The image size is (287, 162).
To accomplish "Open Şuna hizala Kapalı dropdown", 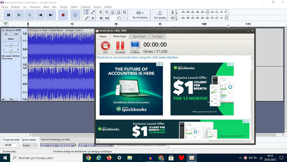I will 30,145.
